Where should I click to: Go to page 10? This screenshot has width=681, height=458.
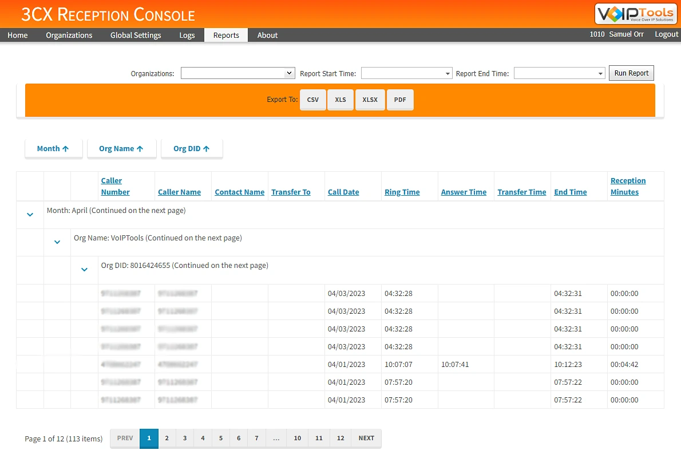[x=298, y=438]
